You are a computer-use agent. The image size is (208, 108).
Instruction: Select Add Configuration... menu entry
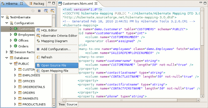pyautogui.click(x=57, y=49)
